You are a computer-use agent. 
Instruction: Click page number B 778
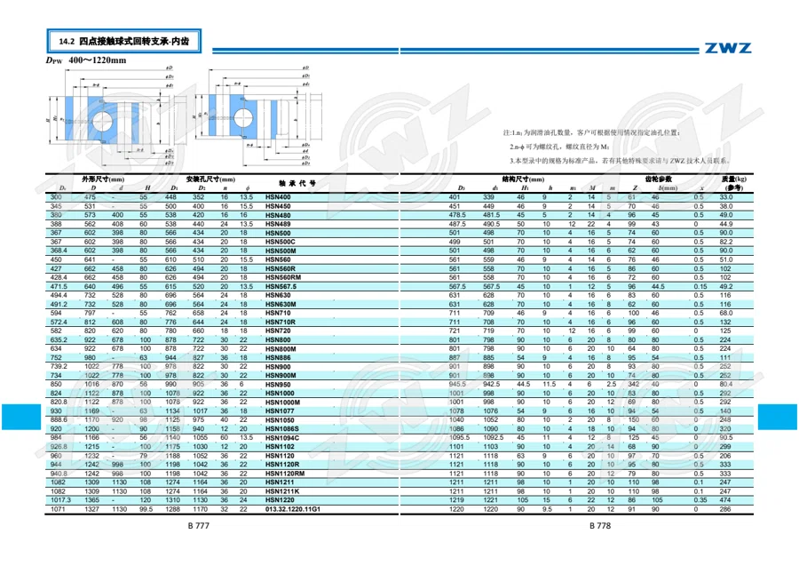(600, 526)
